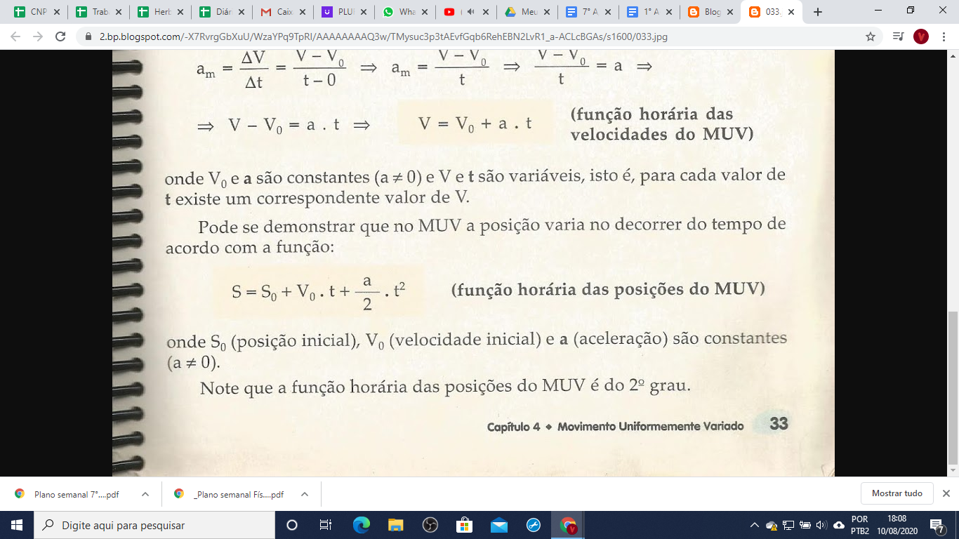Open Mail app from taskbar
The image size is (959, 539).
click(499, 525)
